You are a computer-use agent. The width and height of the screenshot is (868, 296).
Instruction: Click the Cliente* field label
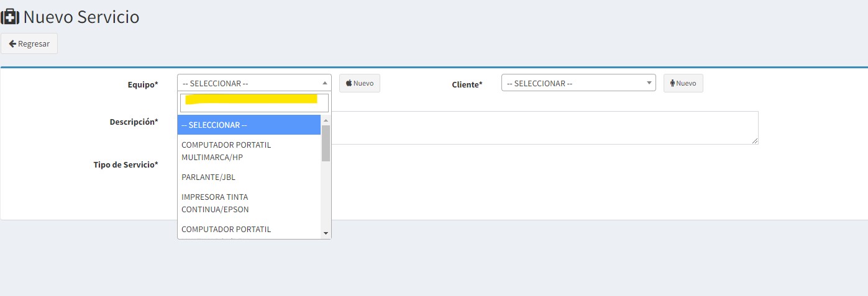467,84
